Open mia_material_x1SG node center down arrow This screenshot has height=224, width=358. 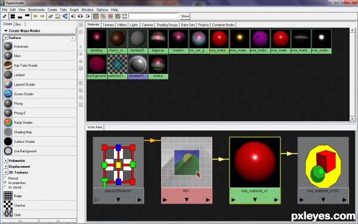pos(323,200)
